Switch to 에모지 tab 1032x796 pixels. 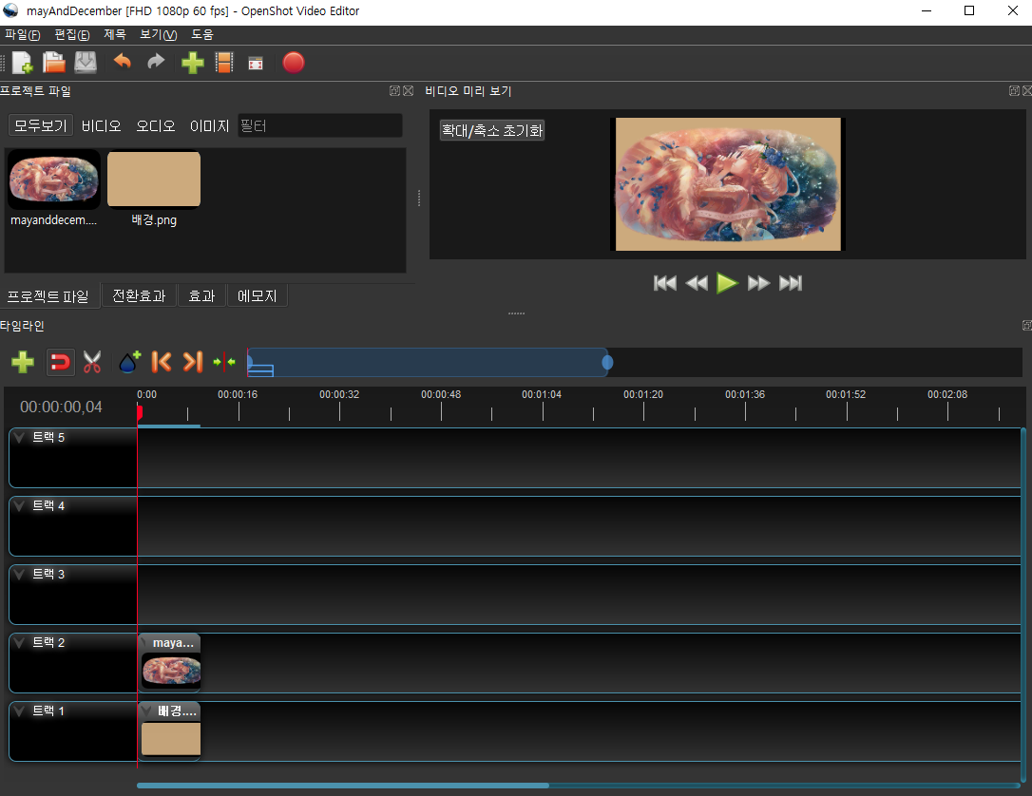[258, 296]
